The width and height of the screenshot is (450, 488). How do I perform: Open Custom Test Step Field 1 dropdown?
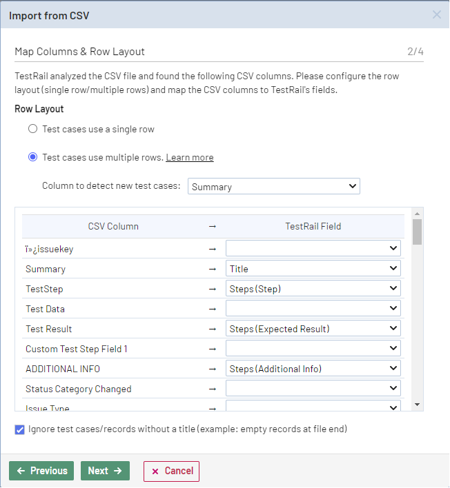(x=313, y=349)
